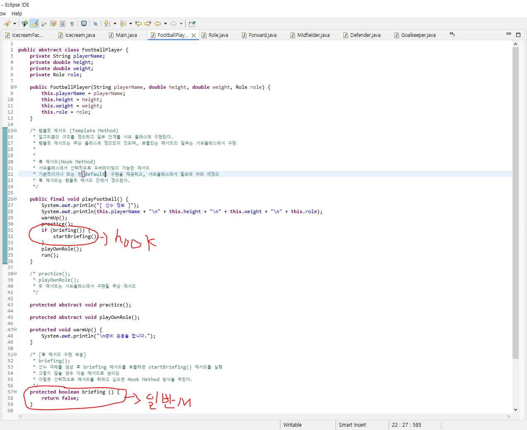
Task: Collapse briefing method fold at line 57
Action: pos(15,392)
